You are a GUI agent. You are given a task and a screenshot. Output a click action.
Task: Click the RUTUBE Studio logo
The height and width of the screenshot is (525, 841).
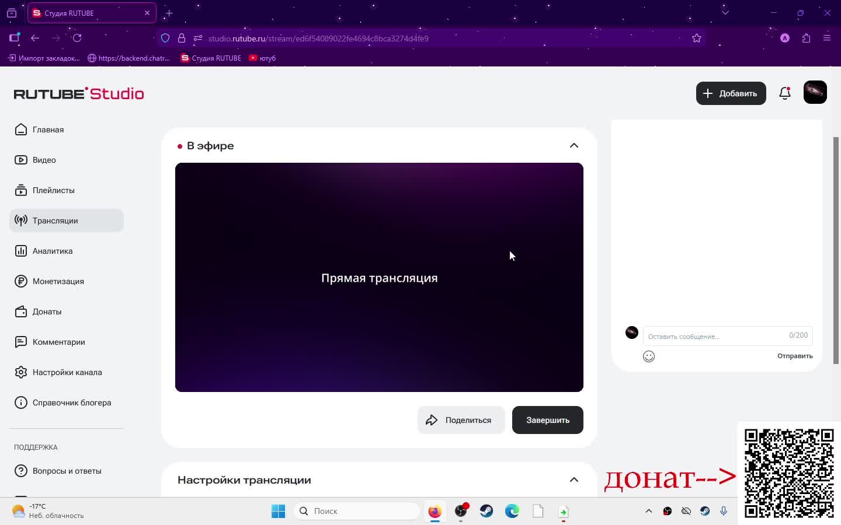point(79,93)
